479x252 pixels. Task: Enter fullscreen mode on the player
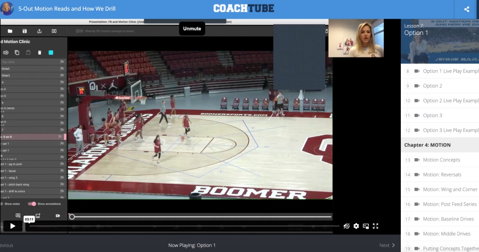375,226
